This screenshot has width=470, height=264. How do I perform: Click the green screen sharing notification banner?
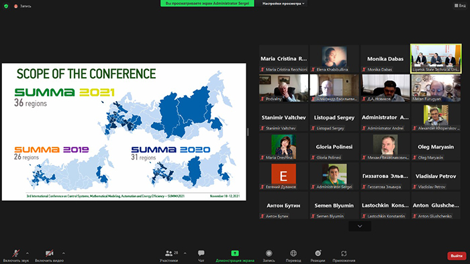coord(207,3)
